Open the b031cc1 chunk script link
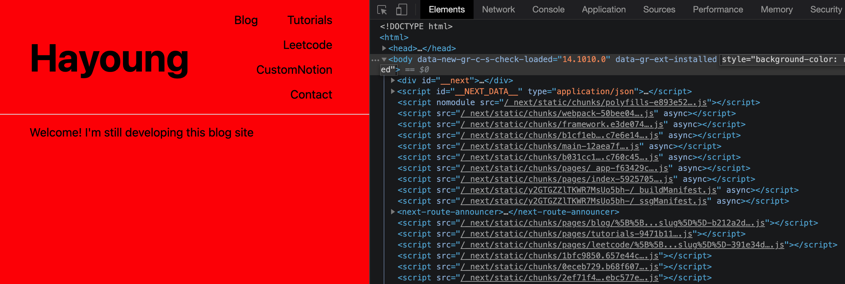The height and width of the screenshot is (284, 845). [560, 157]
